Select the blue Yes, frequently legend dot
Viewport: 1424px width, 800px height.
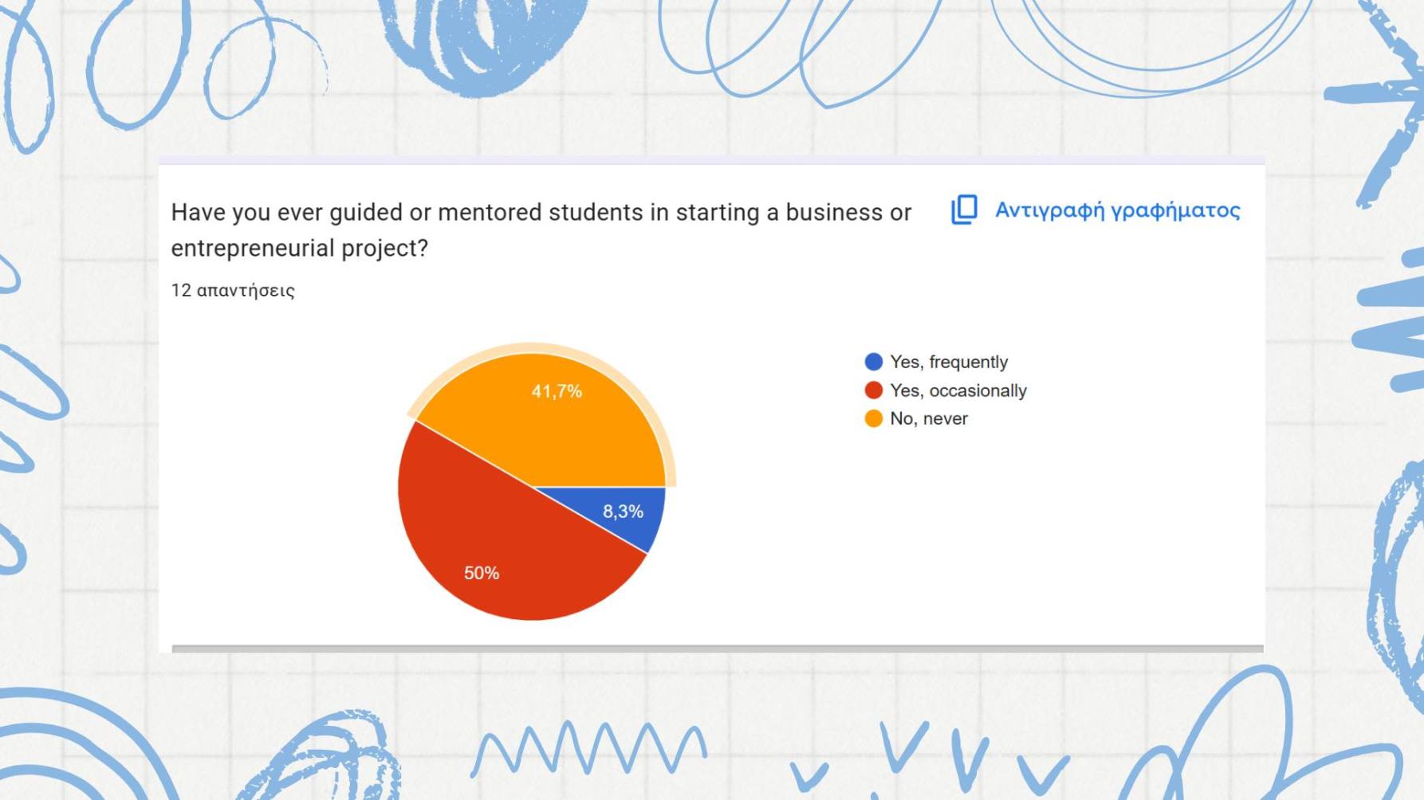pos(874,362)
